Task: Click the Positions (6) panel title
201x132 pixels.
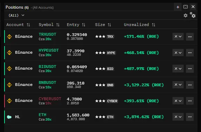Action: (x=17, y=7)
